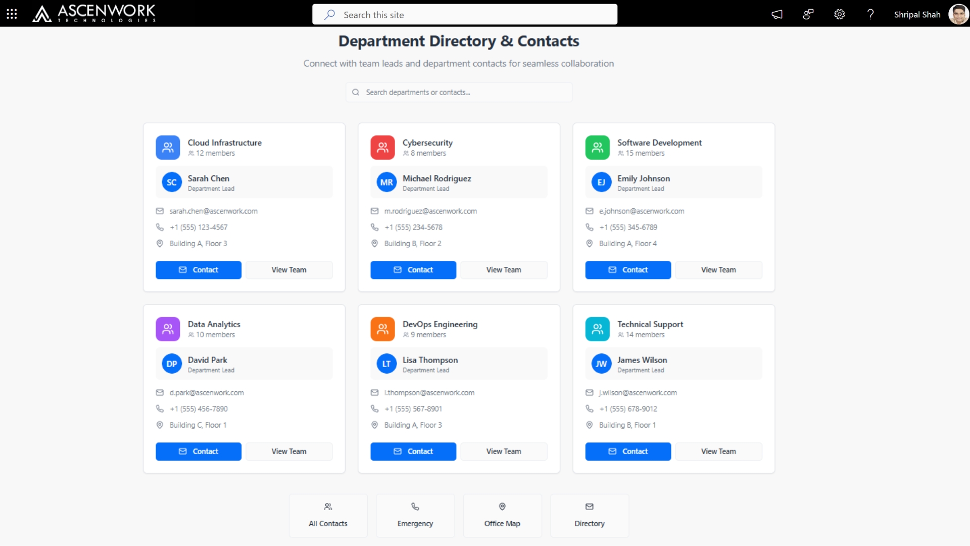The height and width of the screenshot is (546, 970).
Task: Open the settings gear icon
Action: [x=839, y=14]
